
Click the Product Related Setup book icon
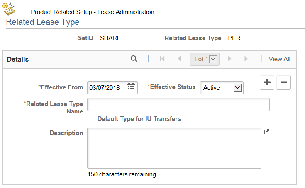(x=9, y=9)
